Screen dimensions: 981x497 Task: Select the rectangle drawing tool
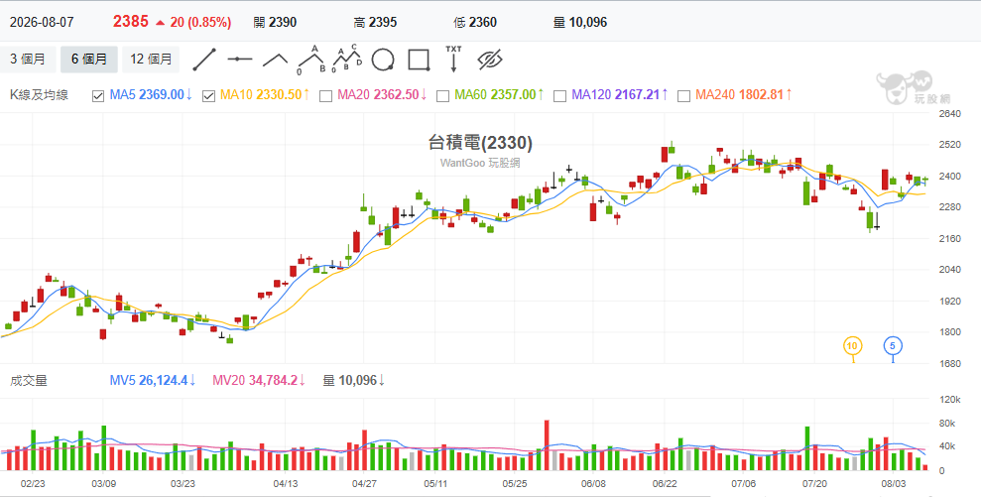click(x=419, y=60)
